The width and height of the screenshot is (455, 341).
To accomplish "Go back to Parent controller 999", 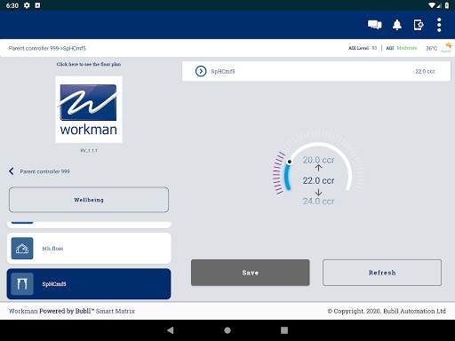I will pos(39,171).
